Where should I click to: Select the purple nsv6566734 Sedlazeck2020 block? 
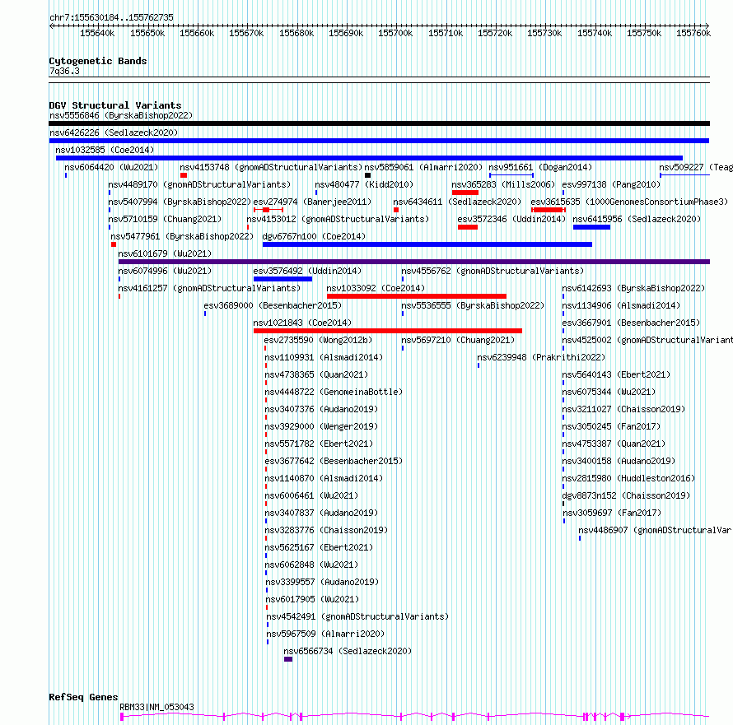(x=288, y=659)
